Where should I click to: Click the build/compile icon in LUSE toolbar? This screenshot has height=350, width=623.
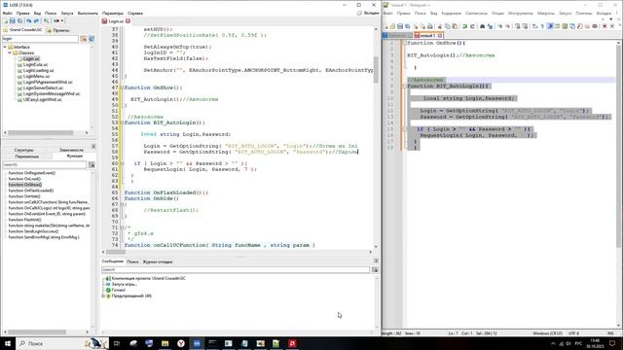coord(46,20)
